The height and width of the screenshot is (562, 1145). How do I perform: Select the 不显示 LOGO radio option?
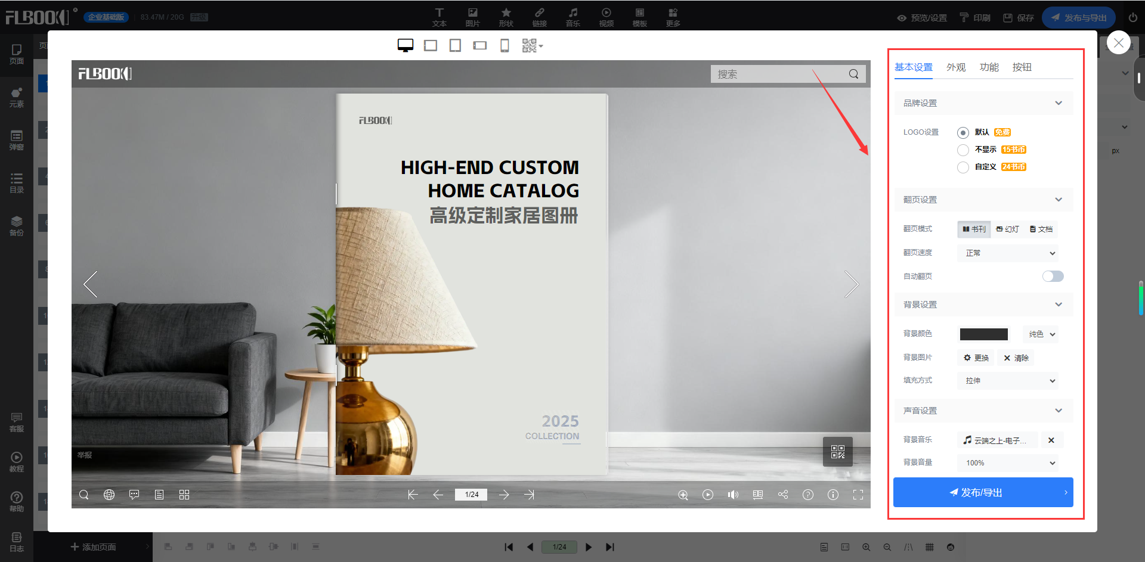(963, 150)
